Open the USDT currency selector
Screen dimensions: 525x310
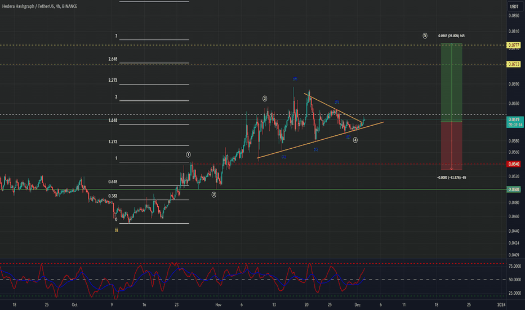click(514, 6)
